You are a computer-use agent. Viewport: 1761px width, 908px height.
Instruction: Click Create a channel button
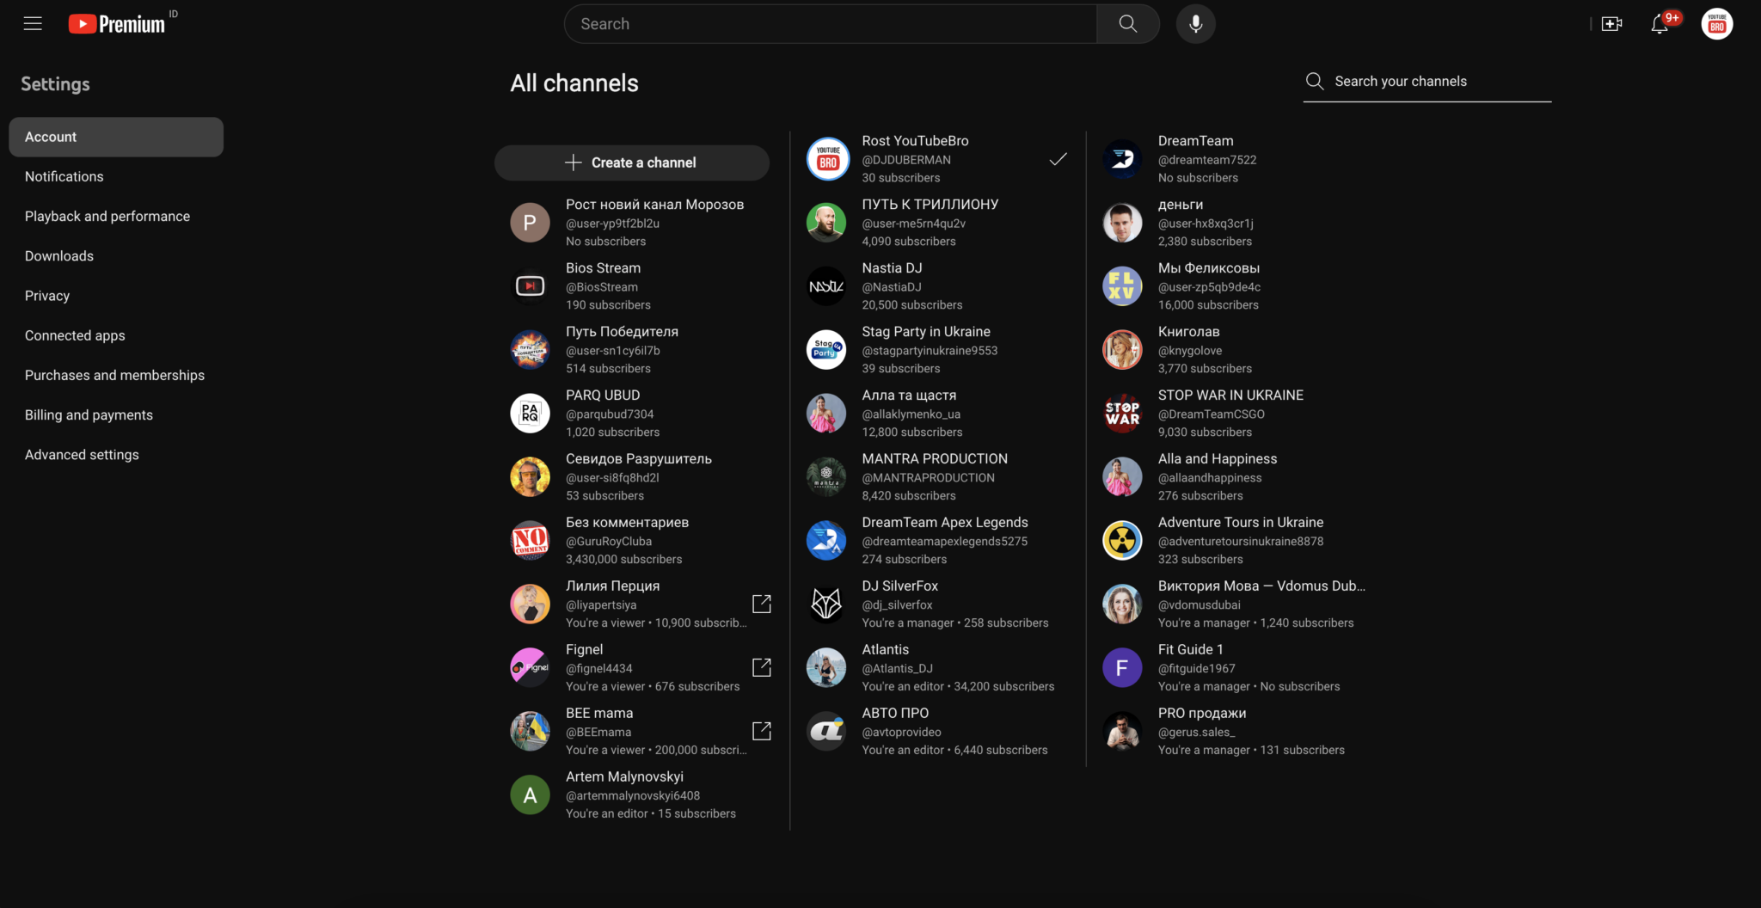631,163
